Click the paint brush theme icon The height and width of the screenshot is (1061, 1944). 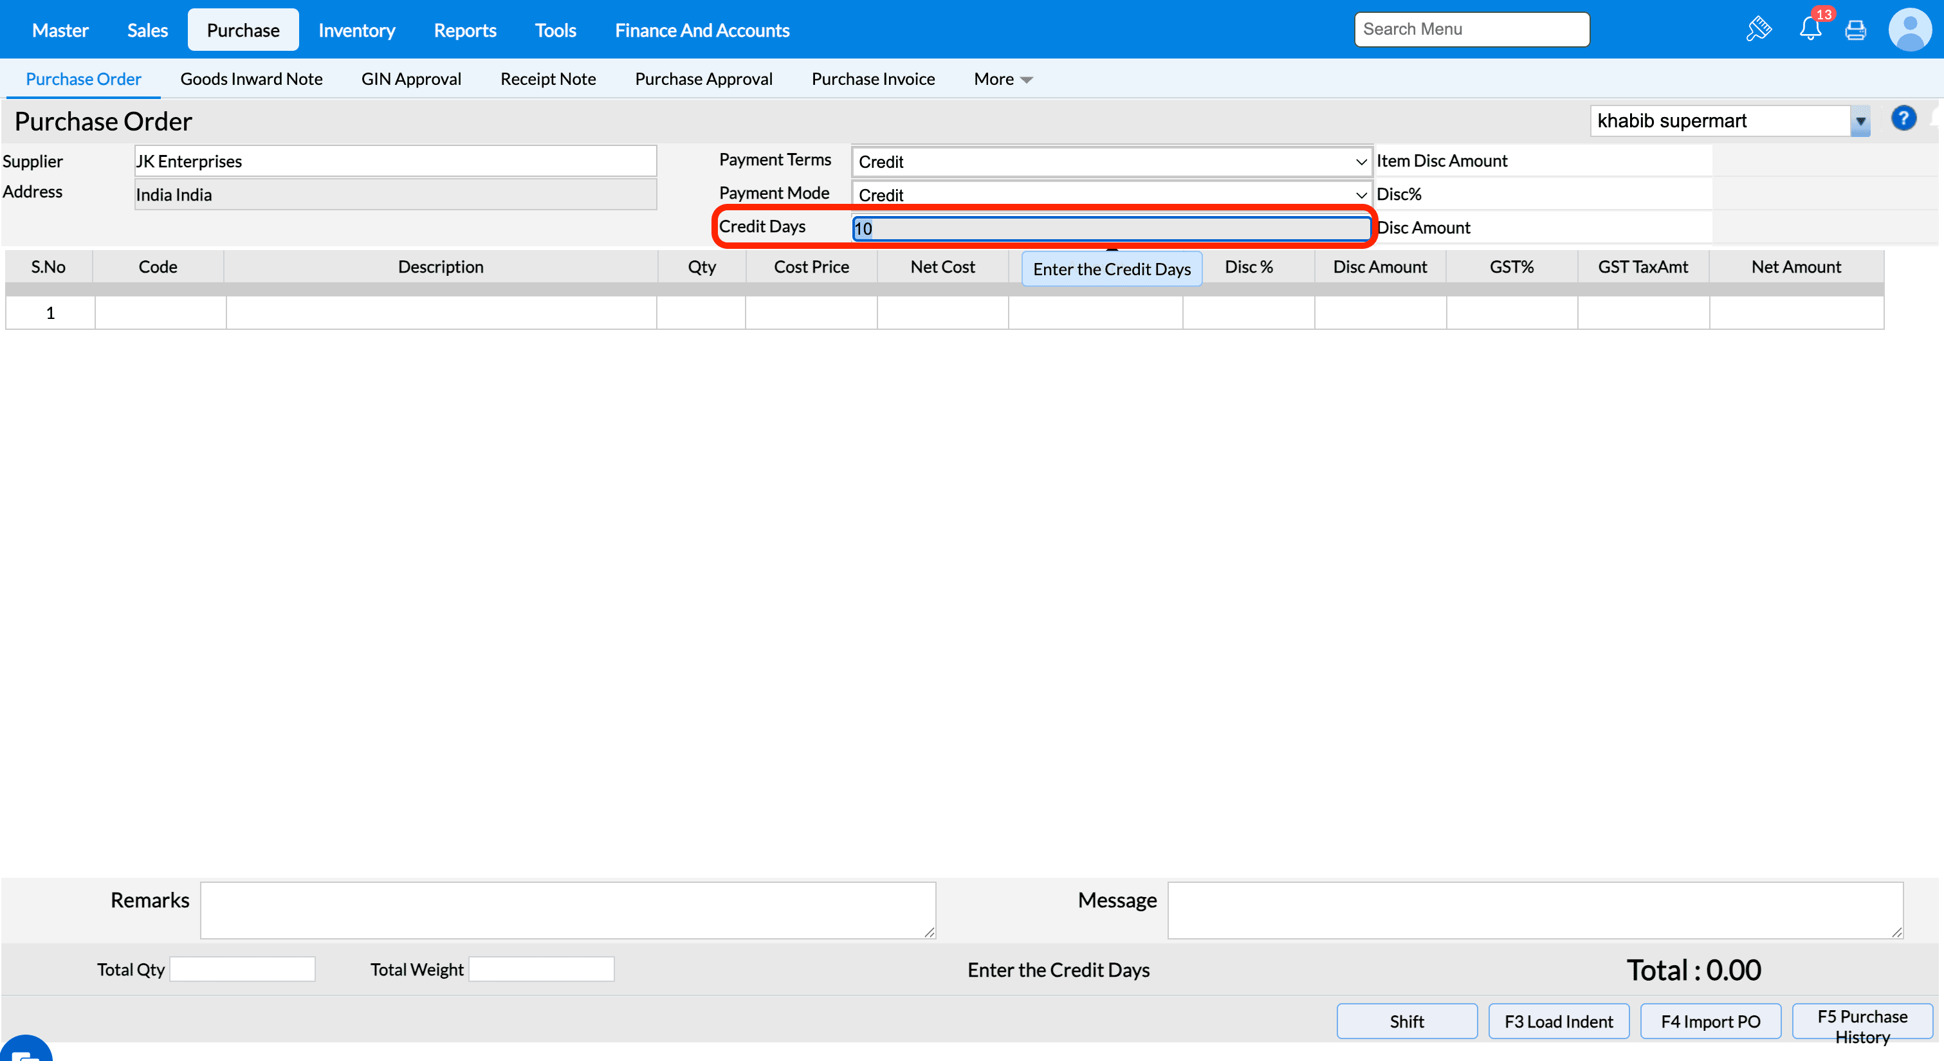click(1757, 30)
